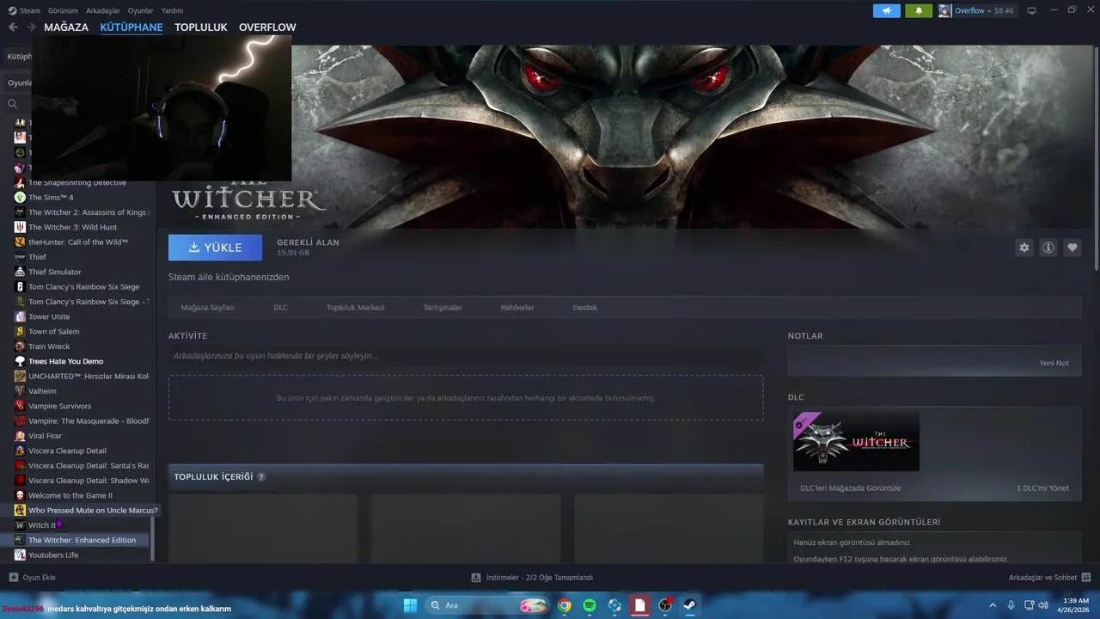Image resolution: width=1100 pixels, height=619 pixels.
Task: Select Who Pressed Mute on Uncle Marcus?
Action: (x=93, y=511)
